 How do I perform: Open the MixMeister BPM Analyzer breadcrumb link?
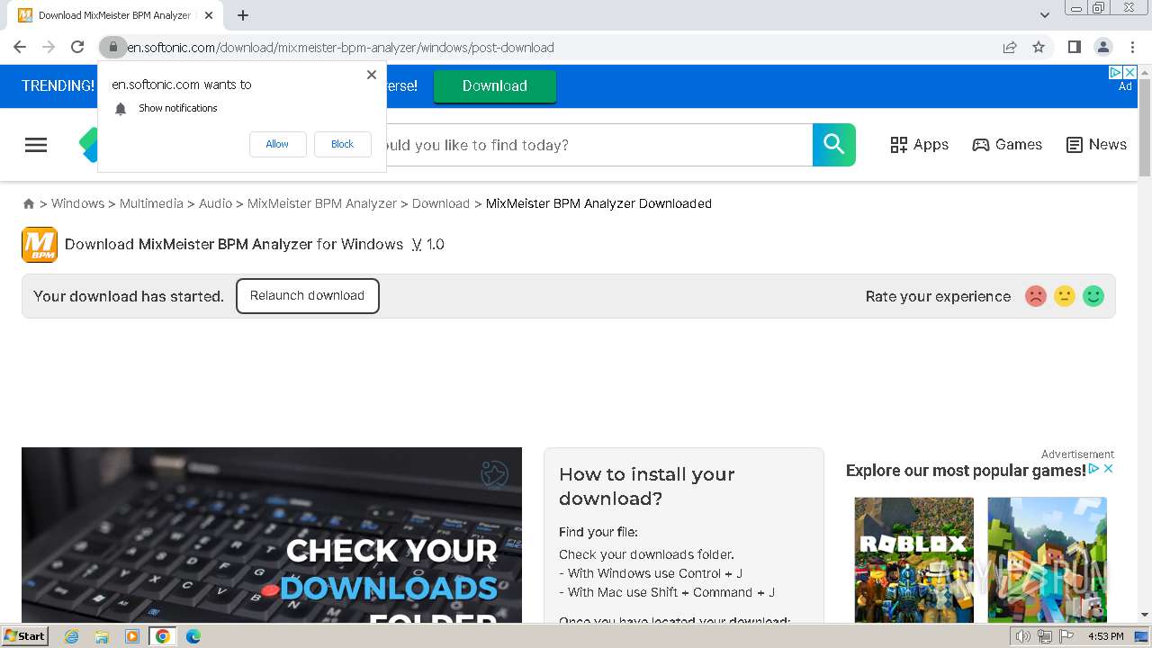pyautogui.click(x=322, y=203)
